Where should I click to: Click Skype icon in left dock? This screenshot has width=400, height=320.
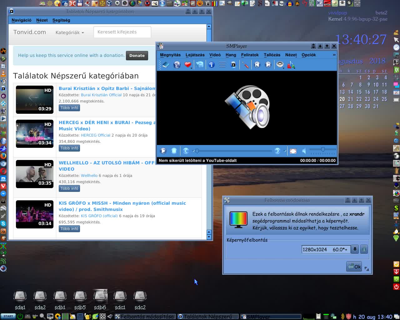(3, 223)
